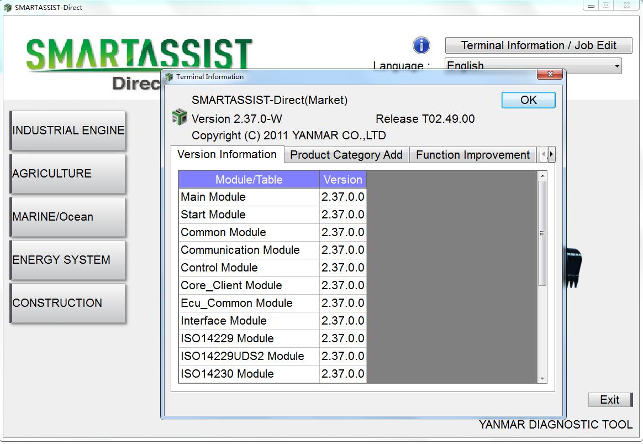Viewport: 643px width, 444px height.
Task: Select the ISO14229 Module row
Action: (272, 338)
